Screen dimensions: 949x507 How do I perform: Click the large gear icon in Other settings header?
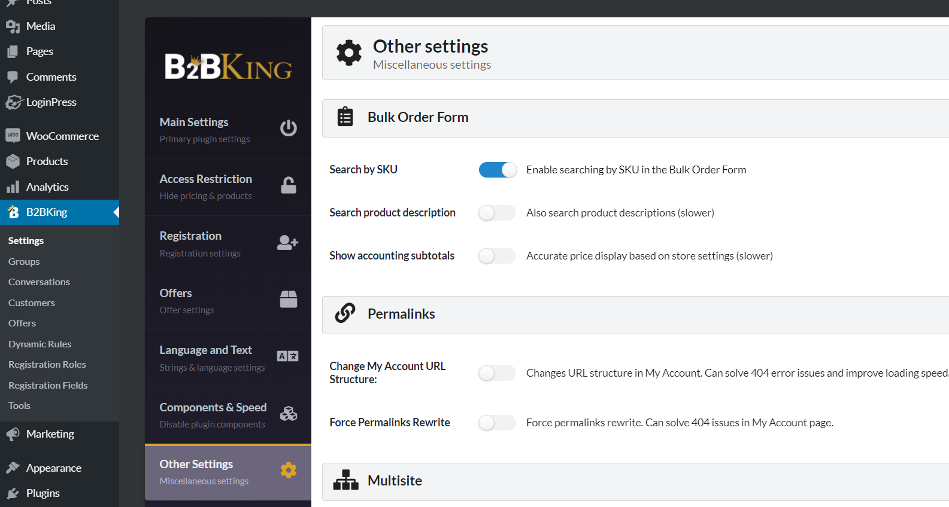(x=349, y=53)
